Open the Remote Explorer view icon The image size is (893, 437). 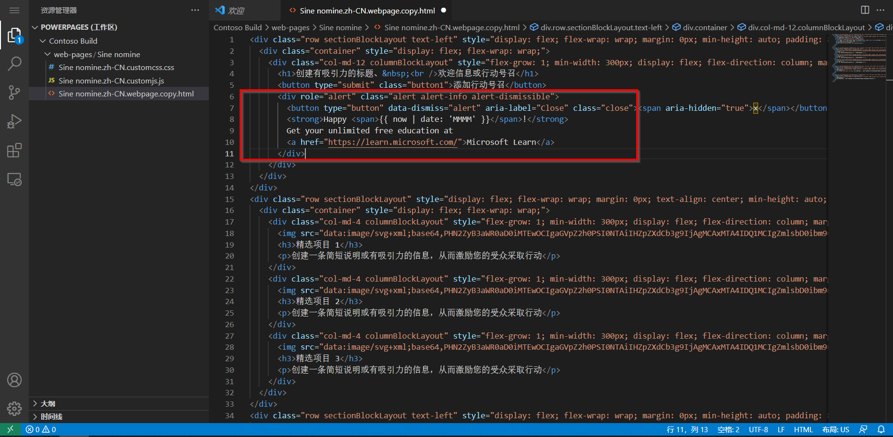click(x=14, y=179)
